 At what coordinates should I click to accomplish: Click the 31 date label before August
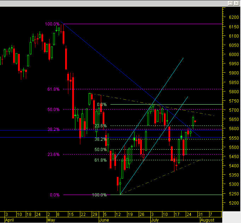click(x=200, y=214)
